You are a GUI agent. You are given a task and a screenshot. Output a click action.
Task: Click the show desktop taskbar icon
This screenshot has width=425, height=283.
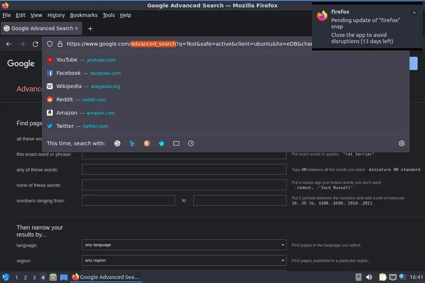pos(64,277)
